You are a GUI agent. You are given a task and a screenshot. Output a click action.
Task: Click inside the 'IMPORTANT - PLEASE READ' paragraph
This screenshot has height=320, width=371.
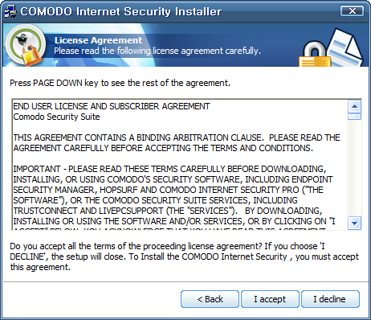coord(173,195)
